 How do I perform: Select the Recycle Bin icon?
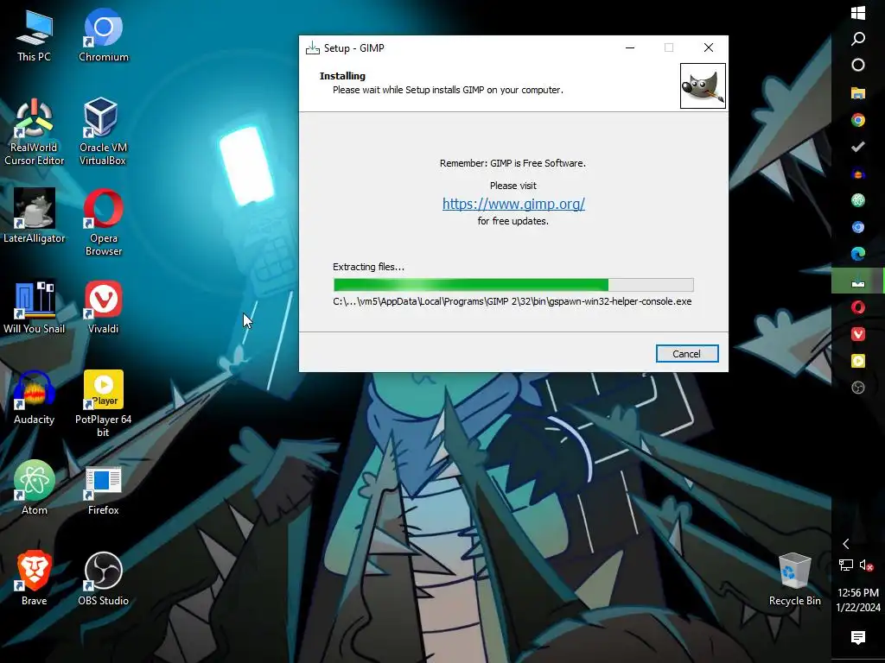pyautogui.click(x=795, y=580)
